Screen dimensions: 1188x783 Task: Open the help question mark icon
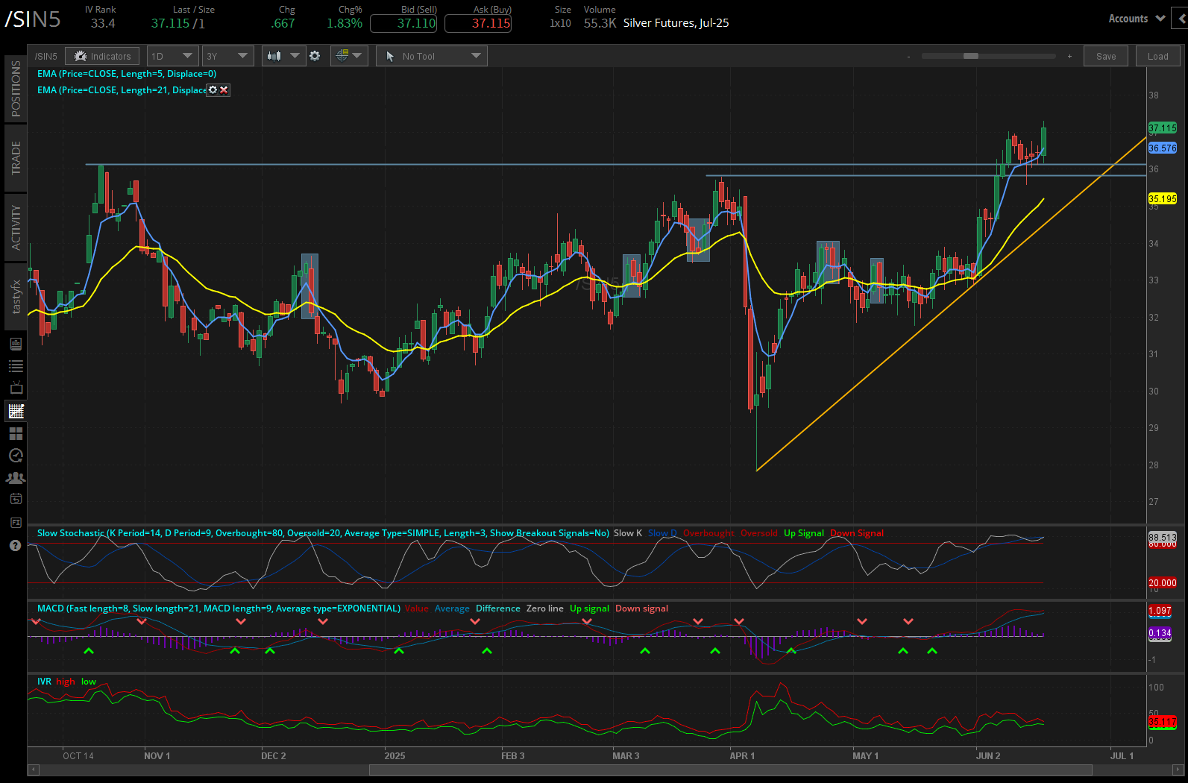point(15,546)
